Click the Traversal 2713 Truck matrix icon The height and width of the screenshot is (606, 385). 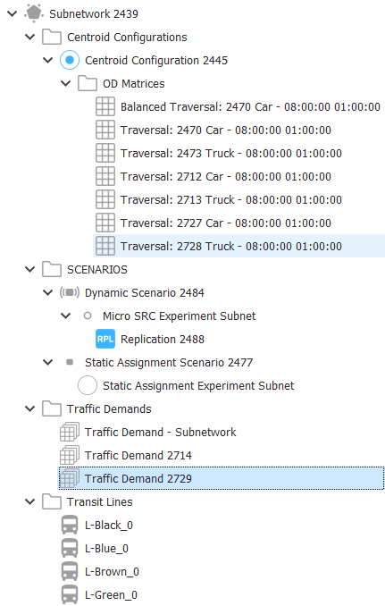pyautogui.click(x=105, y=200)
